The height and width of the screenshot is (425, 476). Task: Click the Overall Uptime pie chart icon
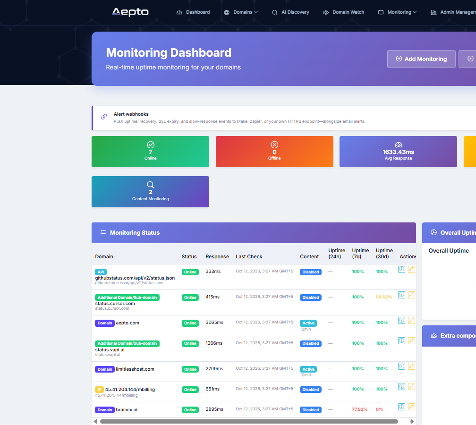[433, 232]
